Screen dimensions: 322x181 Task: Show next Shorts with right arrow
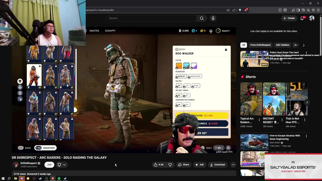(307, 102)
